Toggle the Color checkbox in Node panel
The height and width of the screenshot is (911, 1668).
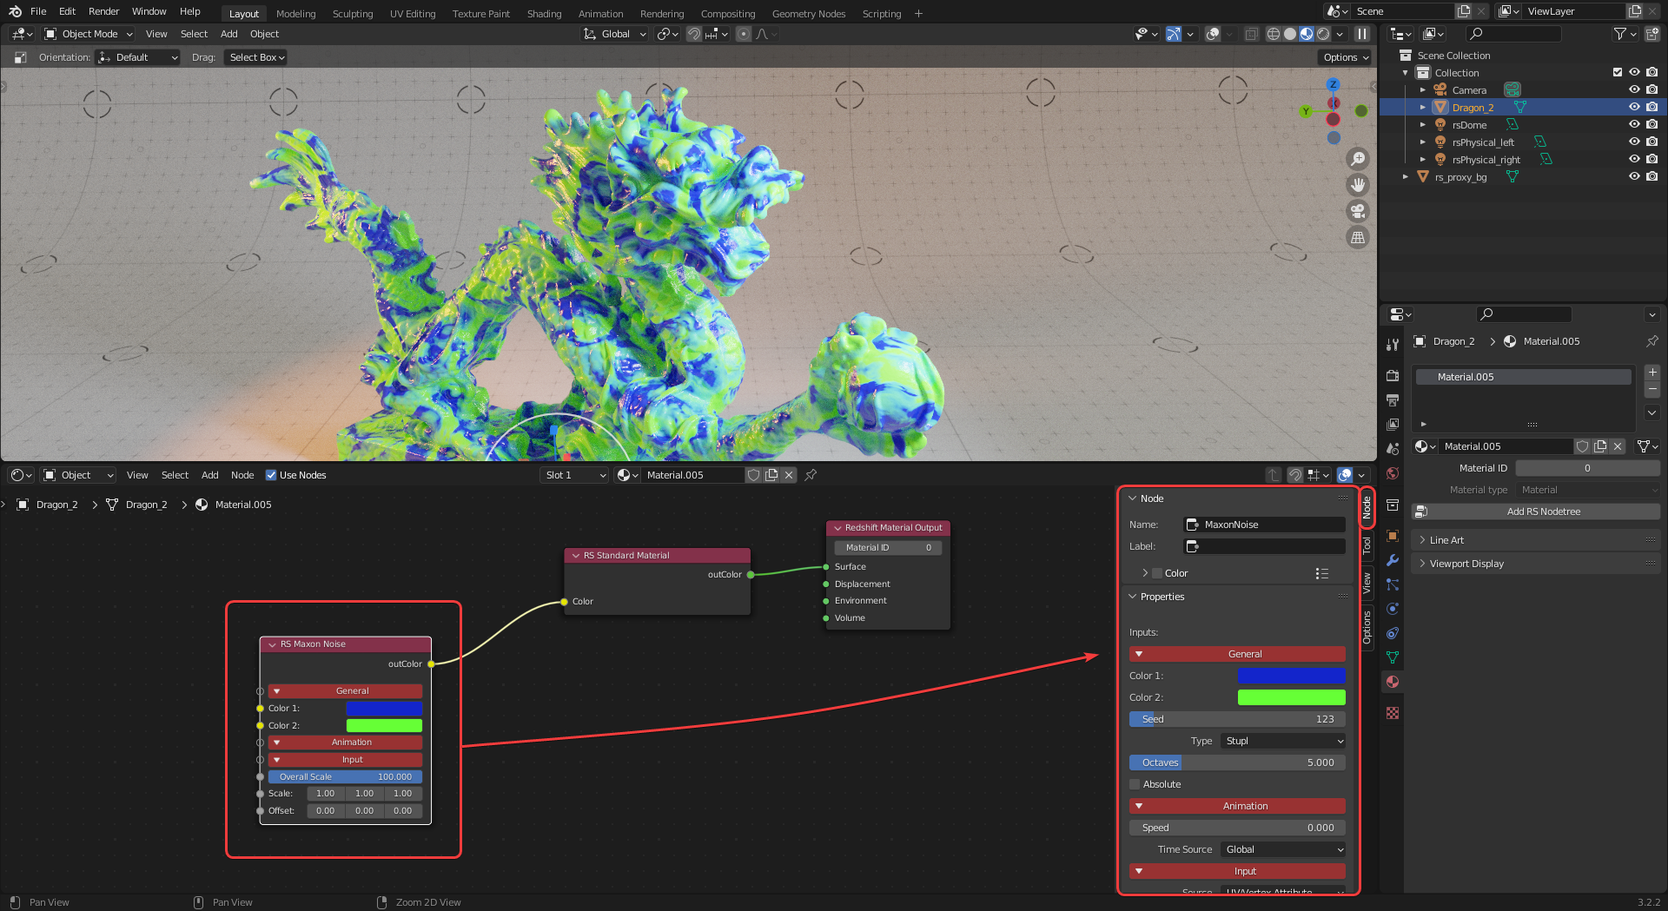pos(1157,573)
